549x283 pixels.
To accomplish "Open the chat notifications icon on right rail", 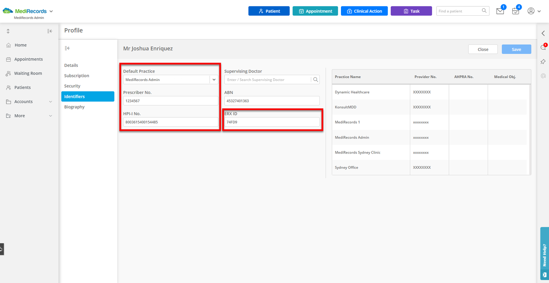I will tap(543, 47).
